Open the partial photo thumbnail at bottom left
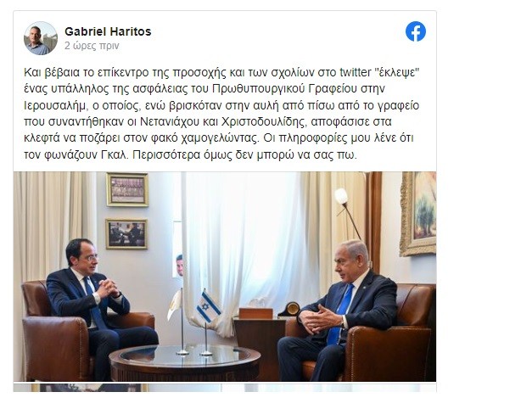Image resolution: width=521 pixels, height=420 pixels. [117, 388]
